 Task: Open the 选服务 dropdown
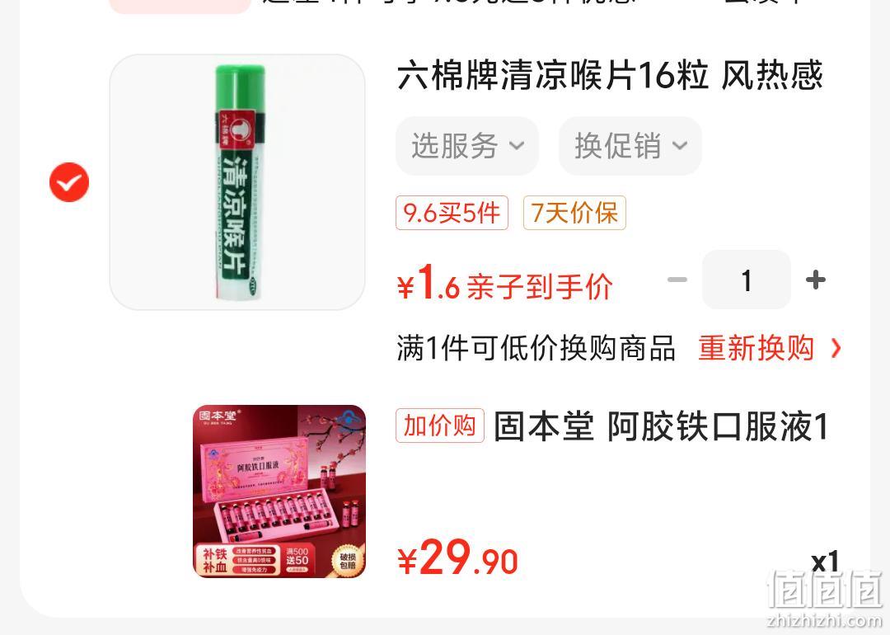(467, 146)
